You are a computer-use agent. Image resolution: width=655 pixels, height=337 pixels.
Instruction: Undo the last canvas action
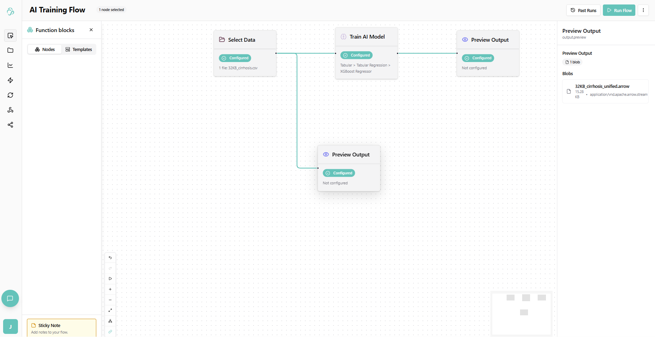click(110, 258)
